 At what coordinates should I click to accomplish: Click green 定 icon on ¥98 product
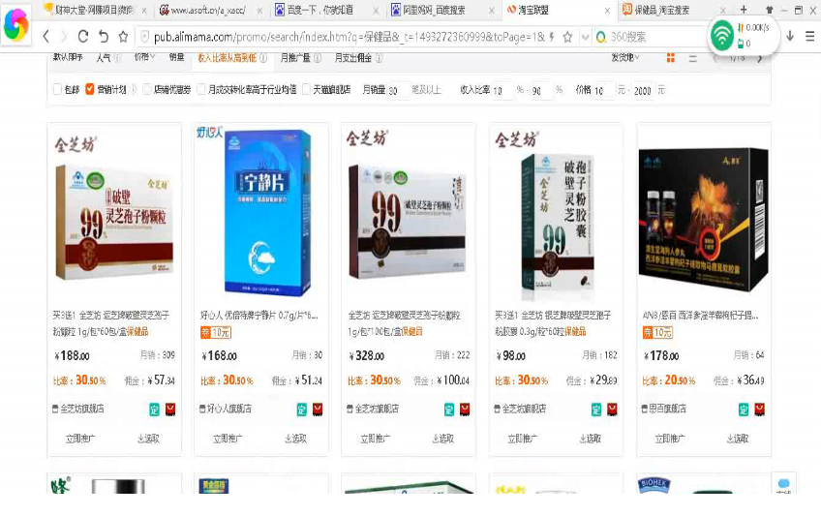point(595,410)
